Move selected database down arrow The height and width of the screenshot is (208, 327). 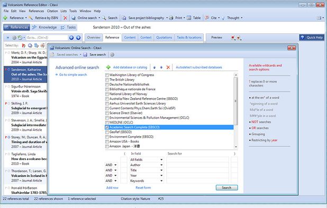point(161,68)
